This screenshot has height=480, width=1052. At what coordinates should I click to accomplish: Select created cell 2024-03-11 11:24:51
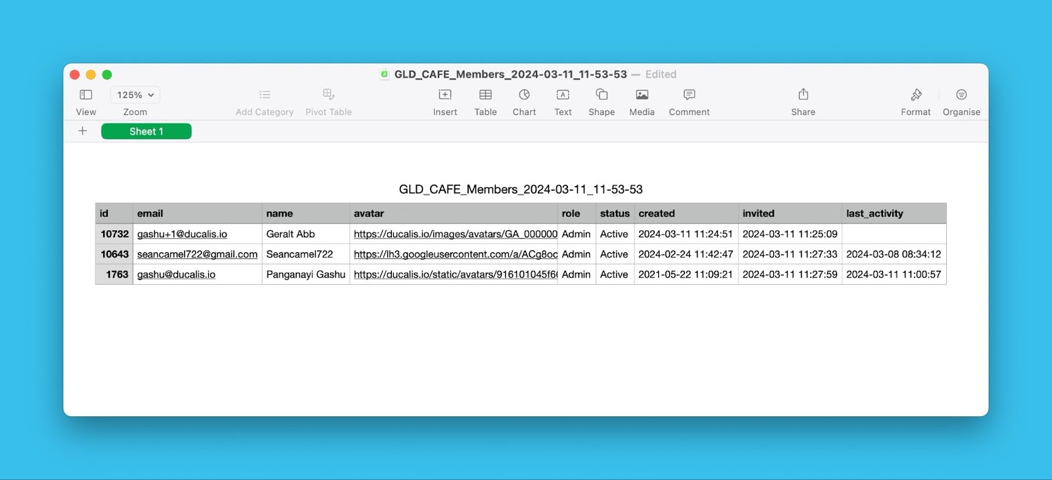[686, 234]
